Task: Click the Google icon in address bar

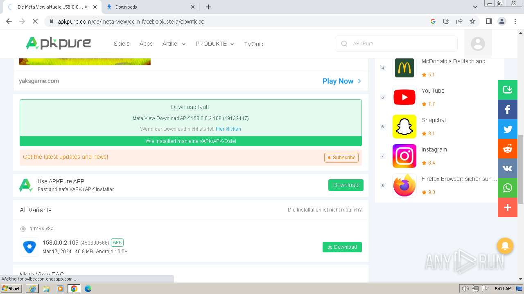Action: coord(433,22)
